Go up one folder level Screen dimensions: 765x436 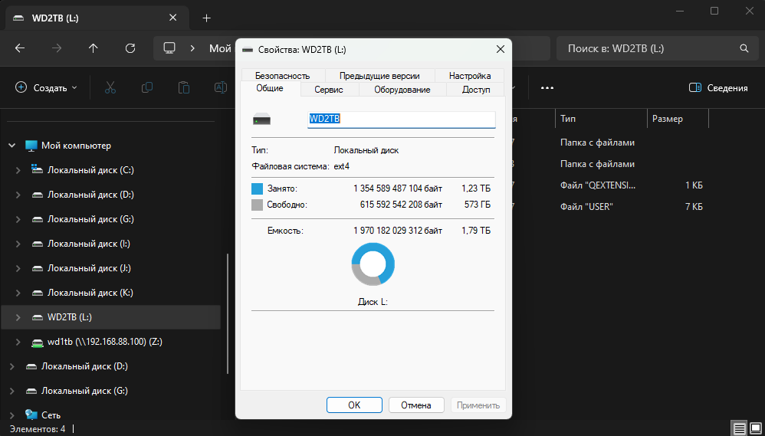[x=94, y=48]
